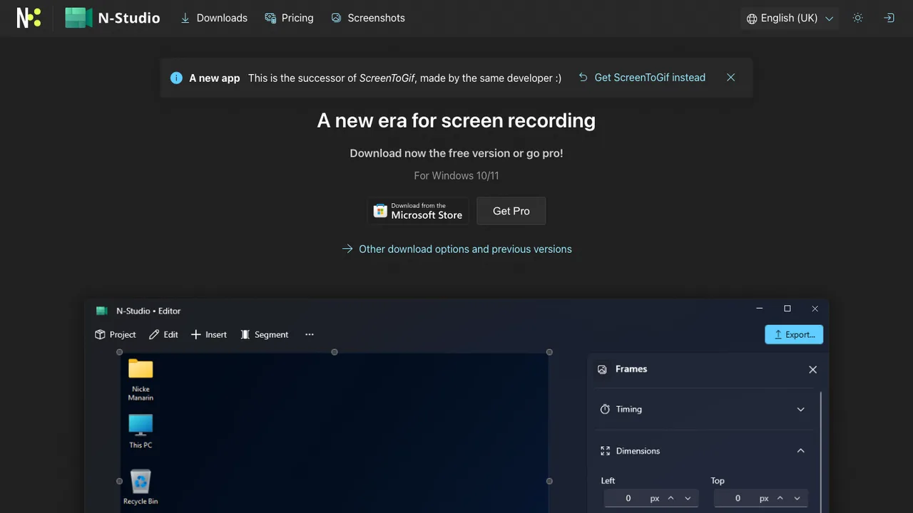913x513 pixels.
Task: Increase the Left value with up arrow
Action: (670, 498)
